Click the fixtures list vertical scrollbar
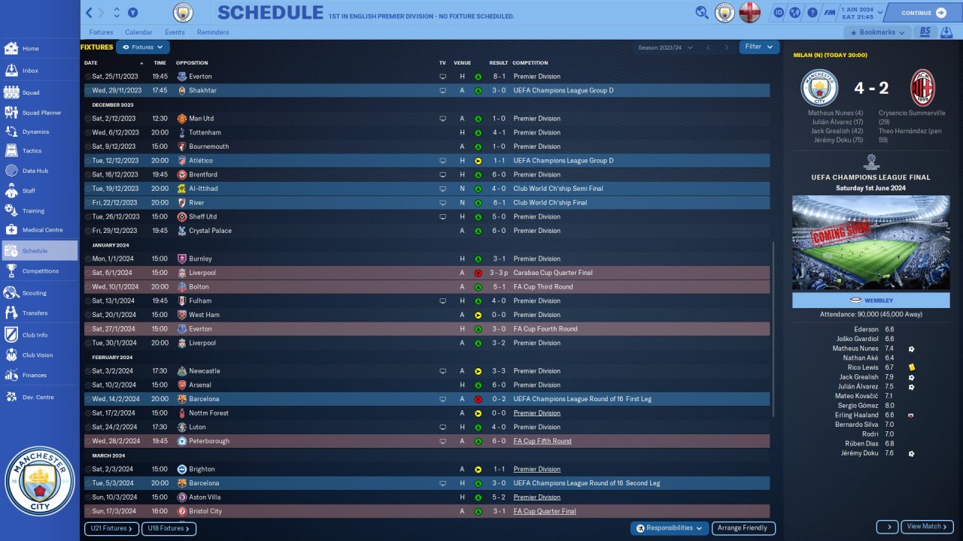963x541 pixels. tap(773, 329)
